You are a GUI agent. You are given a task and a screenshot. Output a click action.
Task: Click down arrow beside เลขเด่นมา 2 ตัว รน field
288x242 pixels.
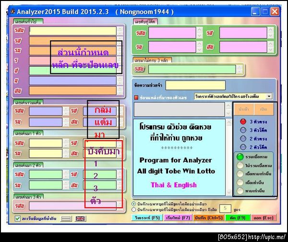pos(66,187)
